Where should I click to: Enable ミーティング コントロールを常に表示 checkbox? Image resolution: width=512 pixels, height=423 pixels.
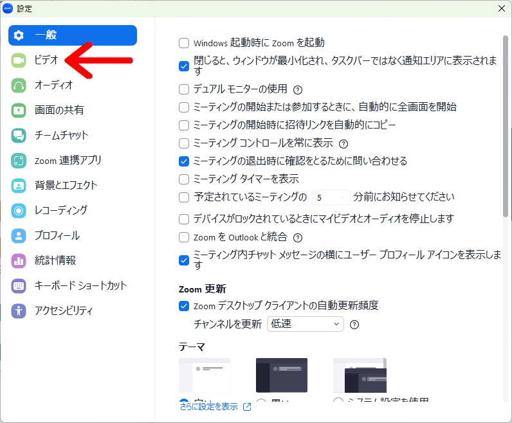[184, 143]
